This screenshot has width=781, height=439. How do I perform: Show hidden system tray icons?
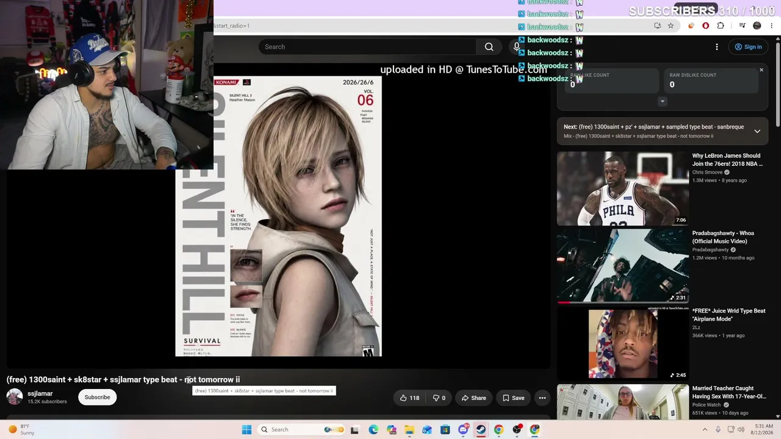(705, 429)
